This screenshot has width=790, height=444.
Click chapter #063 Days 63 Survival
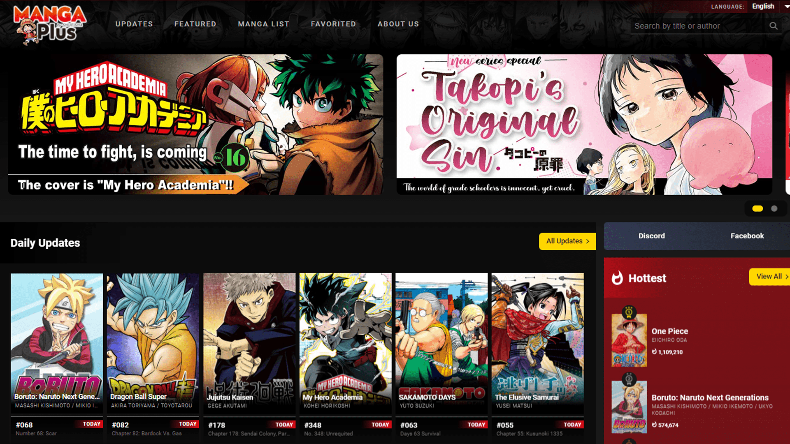click(441, 429)
